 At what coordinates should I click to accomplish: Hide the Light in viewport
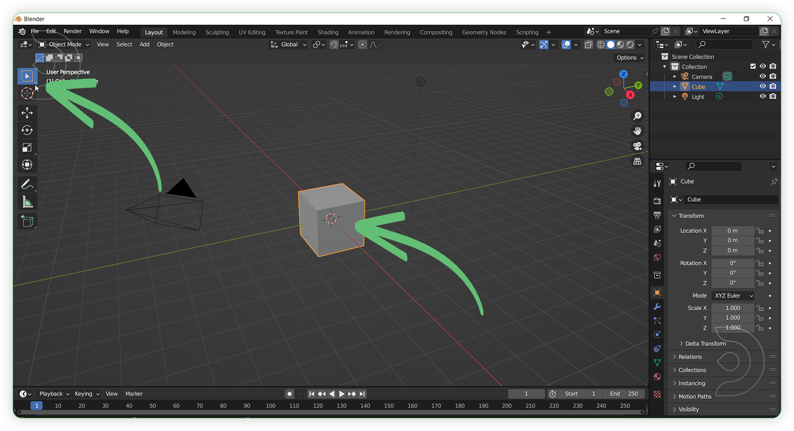coord(763,97)
